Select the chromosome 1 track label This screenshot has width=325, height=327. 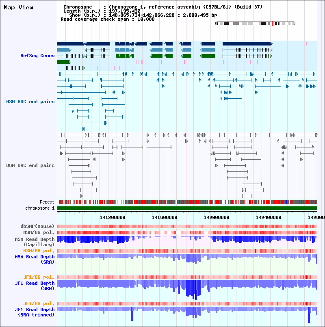tap(40, 208)
